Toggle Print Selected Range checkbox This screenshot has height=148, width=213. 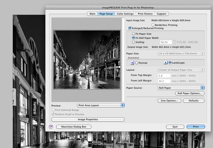(53, 110)
